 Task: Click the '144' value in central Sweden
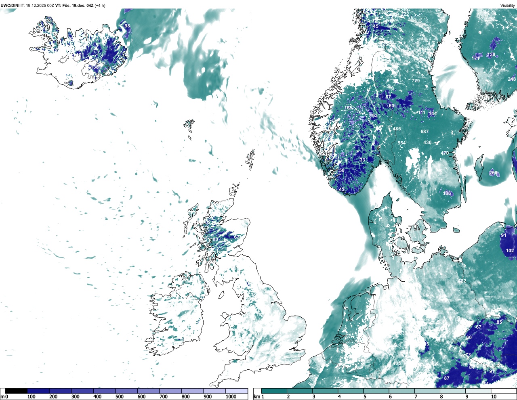pyautogui.click(x=433, y=114)
